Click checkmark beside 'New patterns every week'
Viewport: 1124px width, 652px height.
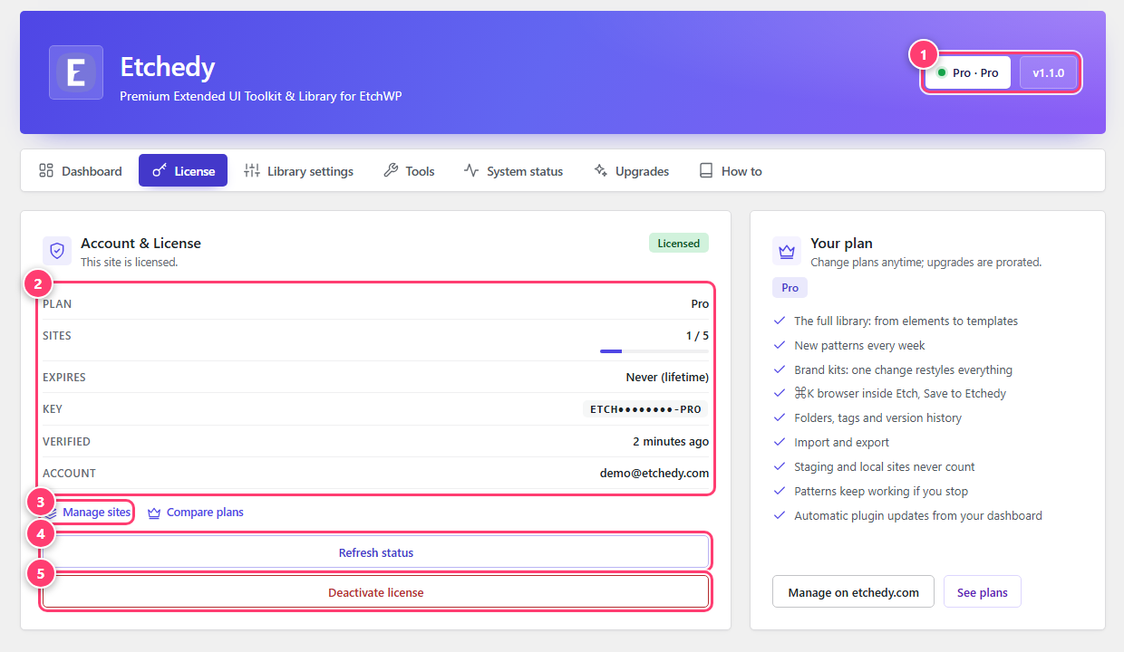pos(779,345)
